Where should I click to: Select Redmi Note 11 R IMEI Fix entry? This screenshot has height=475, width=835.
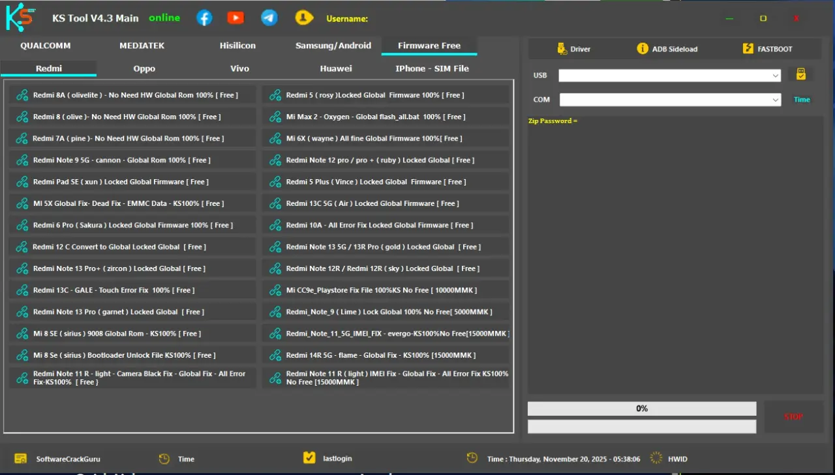click(x=386, y=378)
